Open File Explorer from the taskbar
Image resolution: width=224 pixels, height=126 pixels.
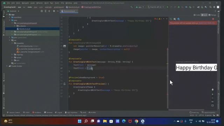tap(105, 121)
